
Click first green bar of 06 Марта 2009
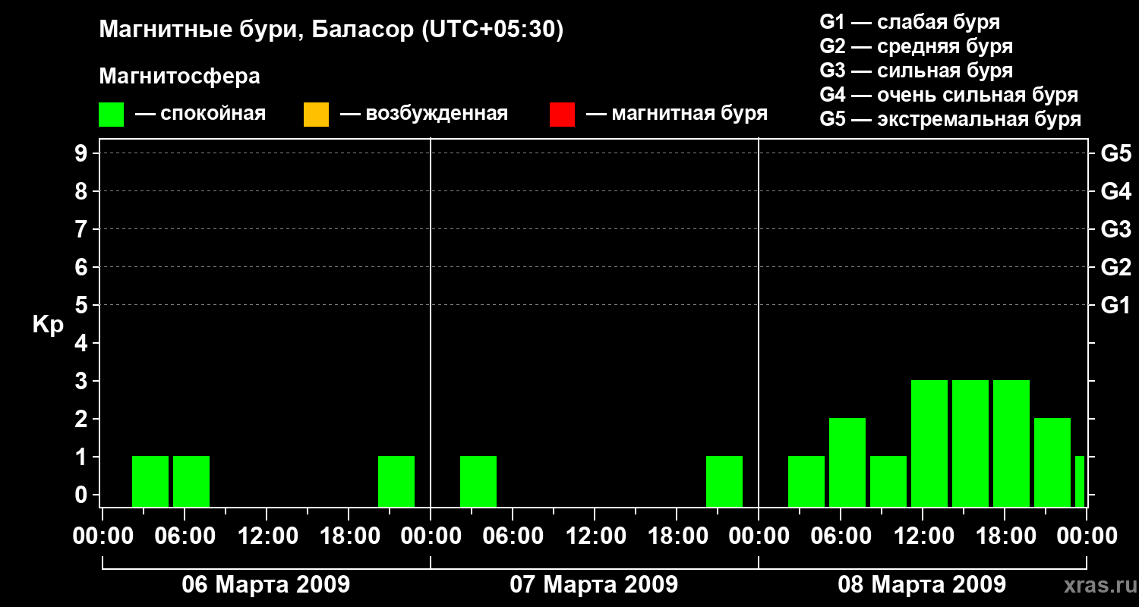[150, 481]
